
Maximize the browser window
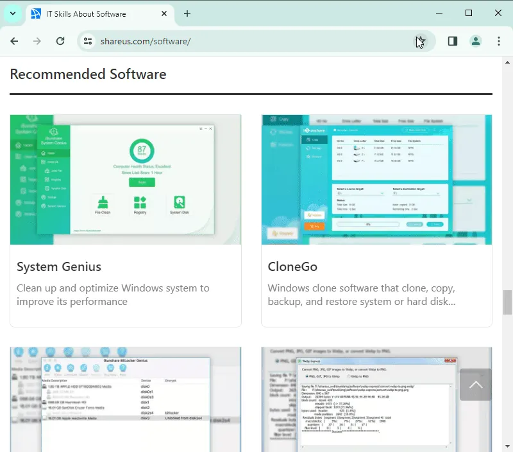(469, 13)
